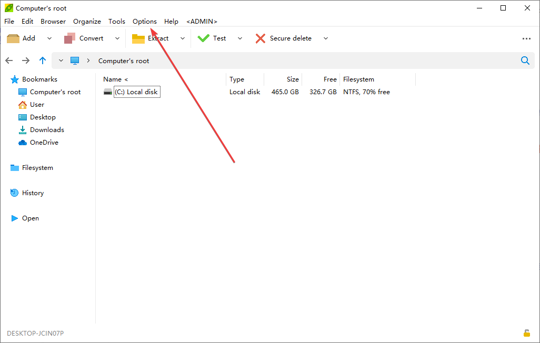Click the green Test checkmark icon
The image size is (540, 343).
tap(204, 38)
